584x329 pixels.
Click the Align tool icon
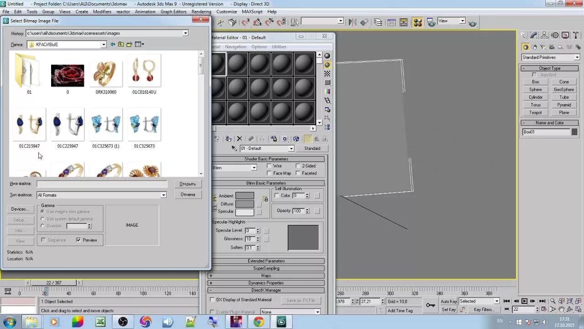tap(364, 22)
